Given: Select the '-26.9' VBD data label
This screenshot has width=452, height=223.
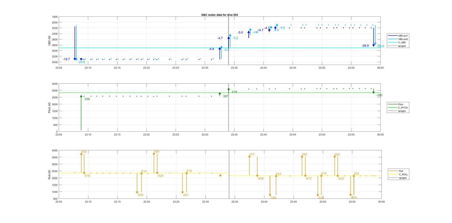Looking at the screenshot, I should click(365, 46).
